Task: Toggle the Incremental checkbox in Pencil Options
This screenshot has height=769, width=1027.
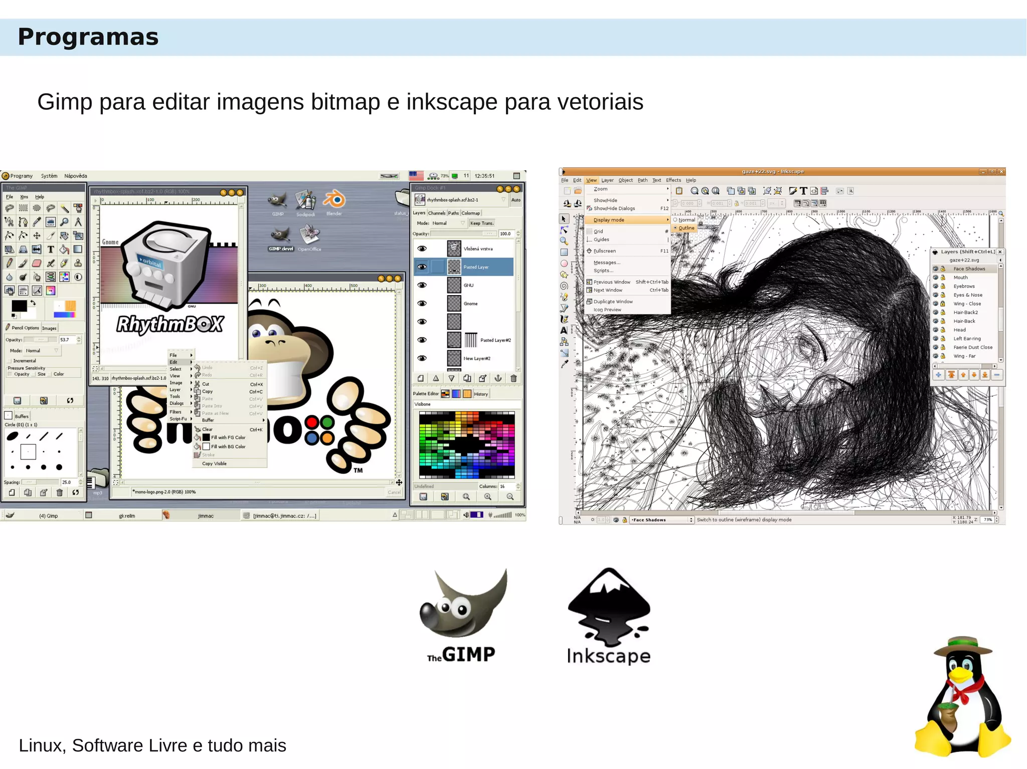Action: coord(10,361)
